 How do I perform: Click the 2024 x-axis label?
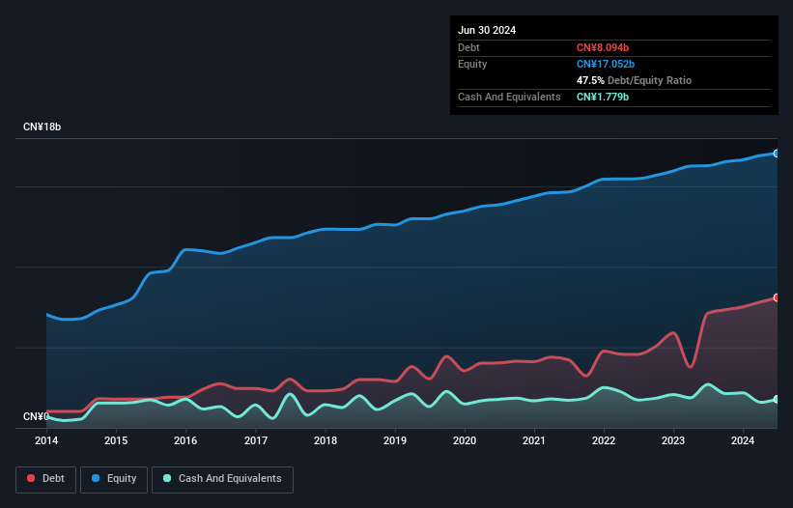(x=743, y=440)
